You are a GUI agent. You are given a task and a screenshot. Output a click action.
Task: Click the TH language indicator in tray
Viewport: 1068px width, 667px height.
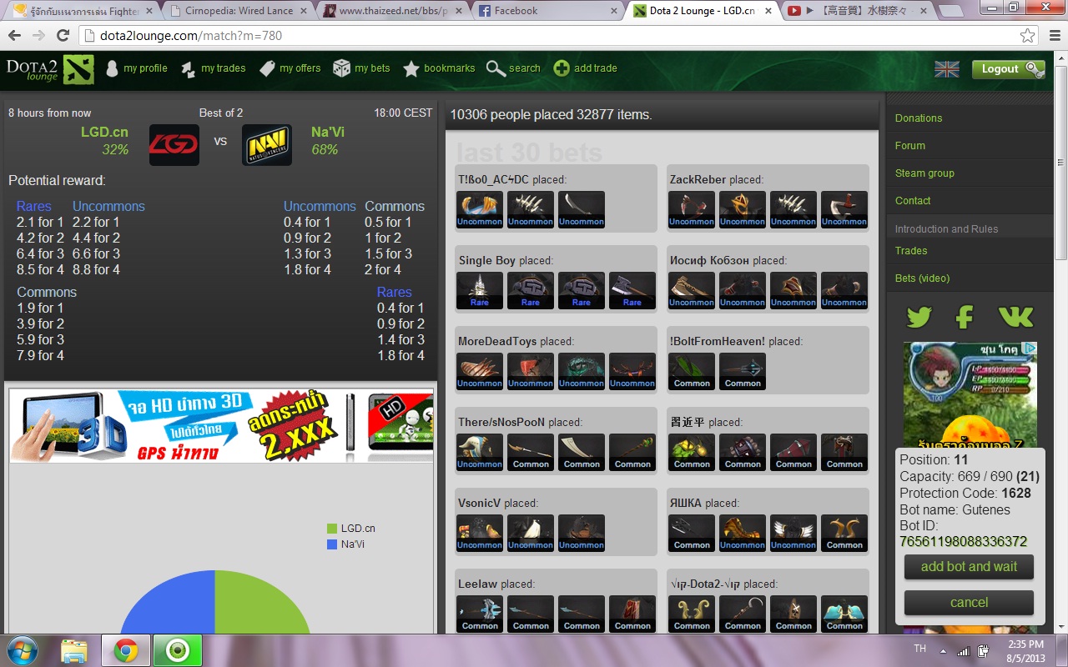tap(919, 648)
